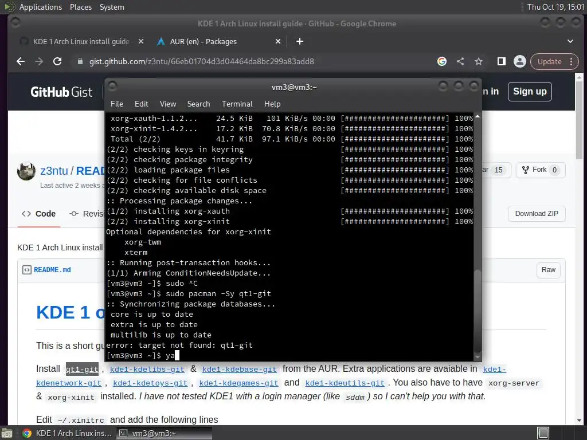Select the Code tab of the gist
Viewport: 587px width, 440px height.
[39, 214]
